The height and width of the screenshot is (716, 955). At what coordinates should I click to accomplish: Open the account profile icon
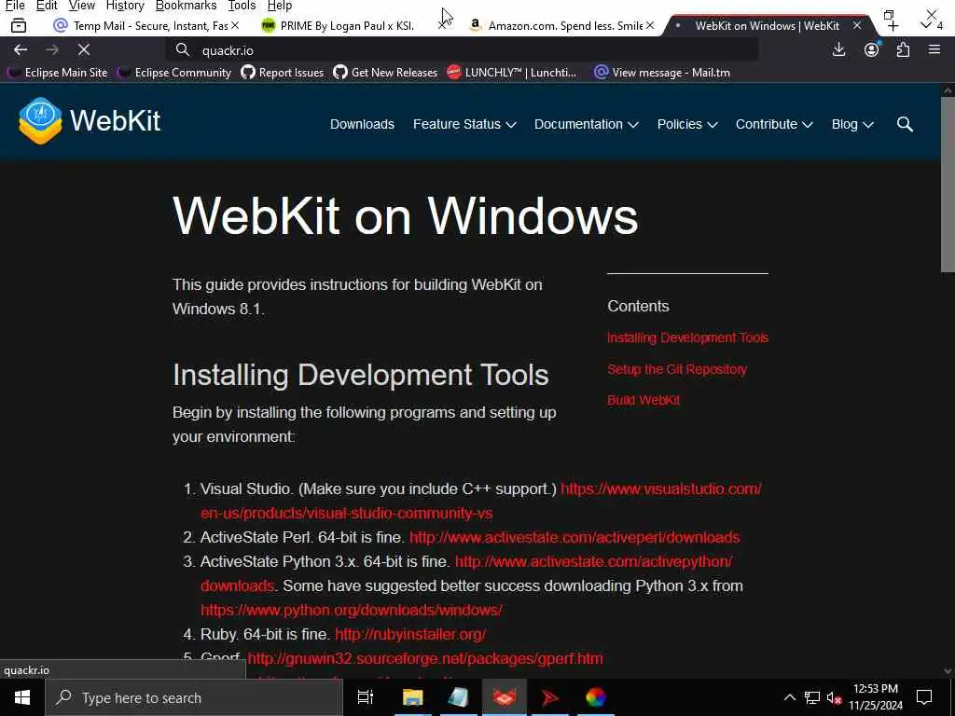click(872, 49)
